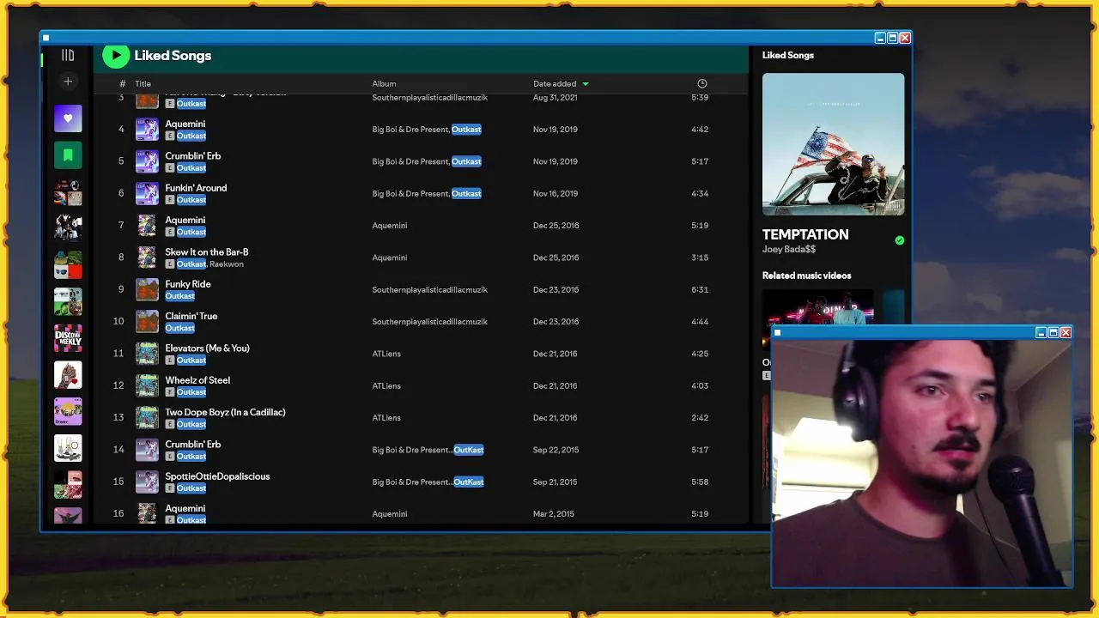Viewport: 1099px width, 618px height.
Task: Click Dec 21, 2016 date for Elevators
Action: [x=555, y=354]
